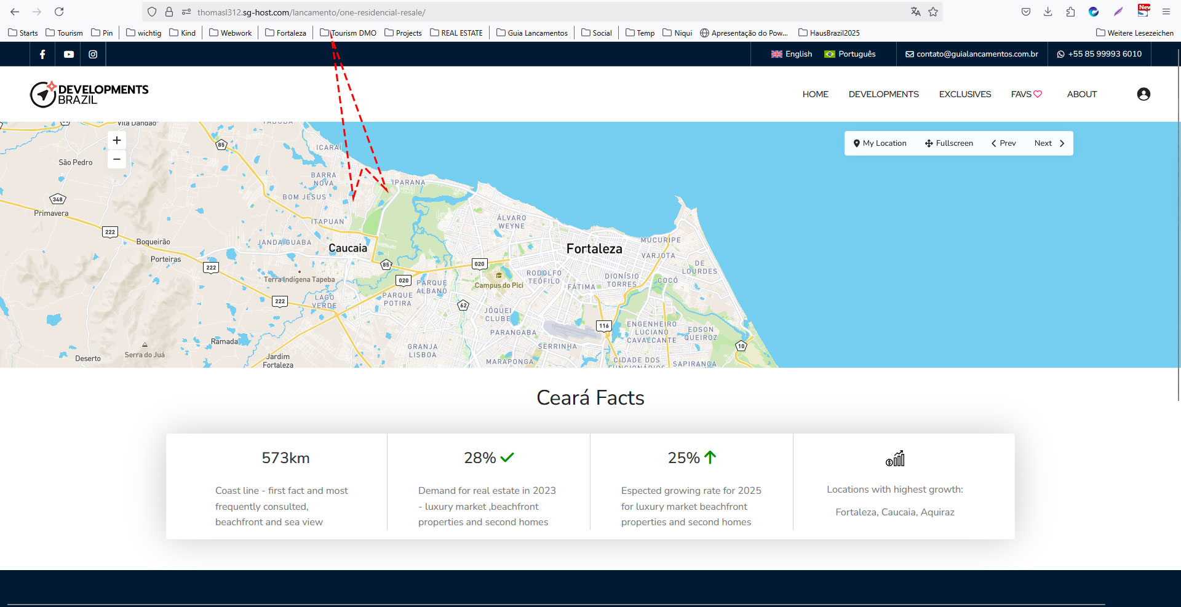
Task: Open the Fortaleza bookmark folder
Action: 285,33
